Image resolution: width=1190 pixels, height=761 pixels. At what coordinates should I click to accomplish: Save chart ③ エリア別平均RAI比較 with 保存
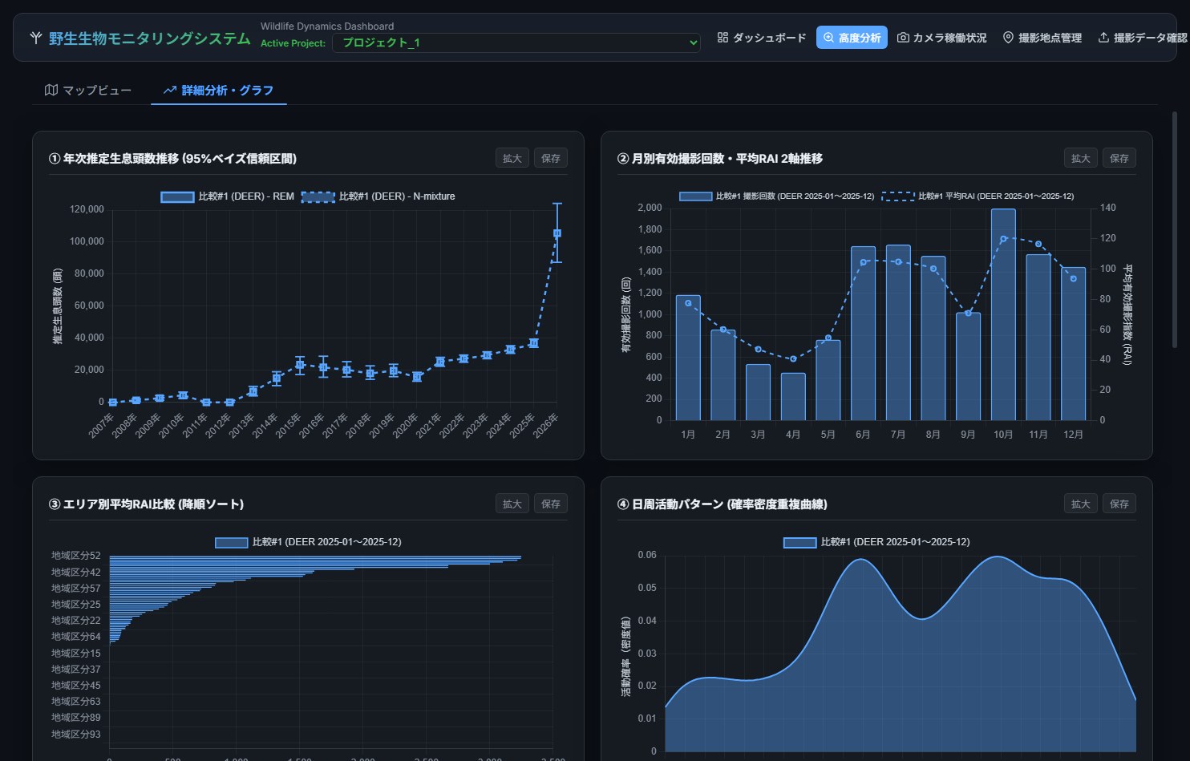click(x=551, y=504)
